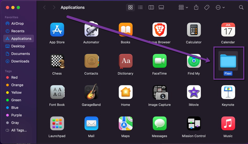Open Downloads in the sidebar
Viewport: 248px width, 144px height.
20,61
